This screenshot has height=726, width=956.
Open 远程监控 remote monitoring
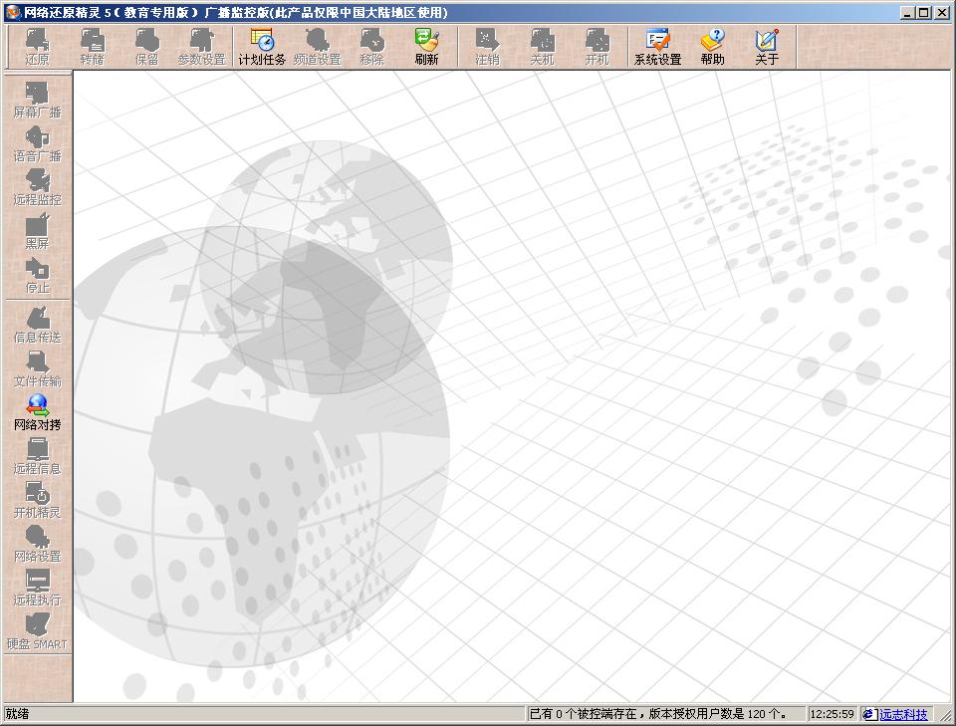(37, 187)
